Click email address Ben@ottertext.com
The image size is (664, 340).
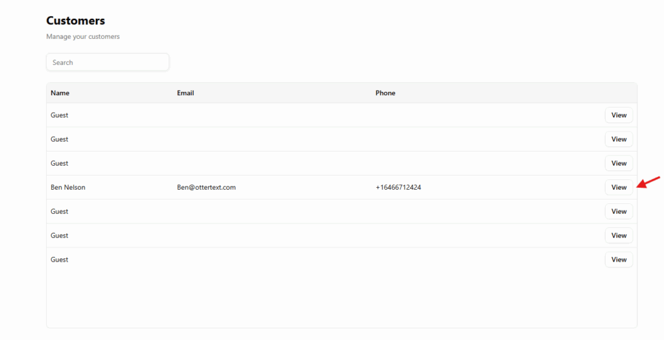click(206, 188)
